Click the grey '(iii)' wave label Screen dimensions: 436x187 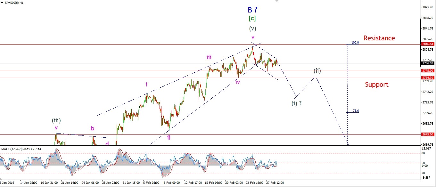56,120
